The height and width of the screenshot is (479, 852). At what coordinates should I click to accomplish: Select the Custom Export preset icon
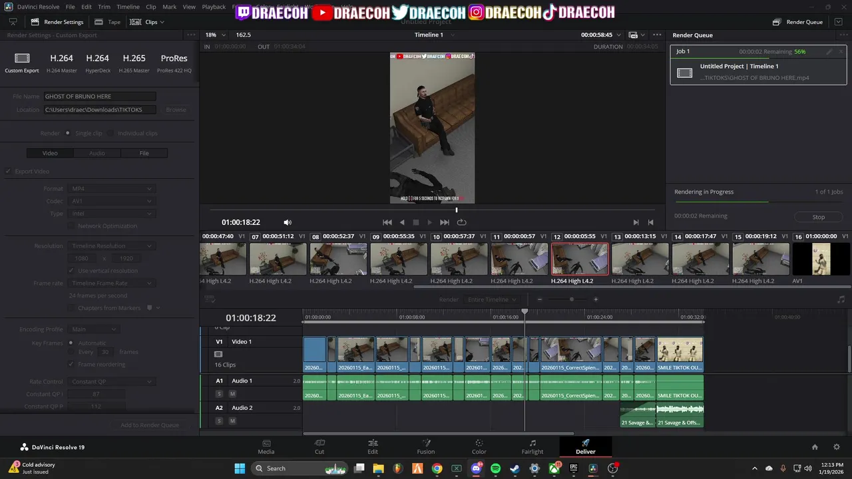click(22, 59)
